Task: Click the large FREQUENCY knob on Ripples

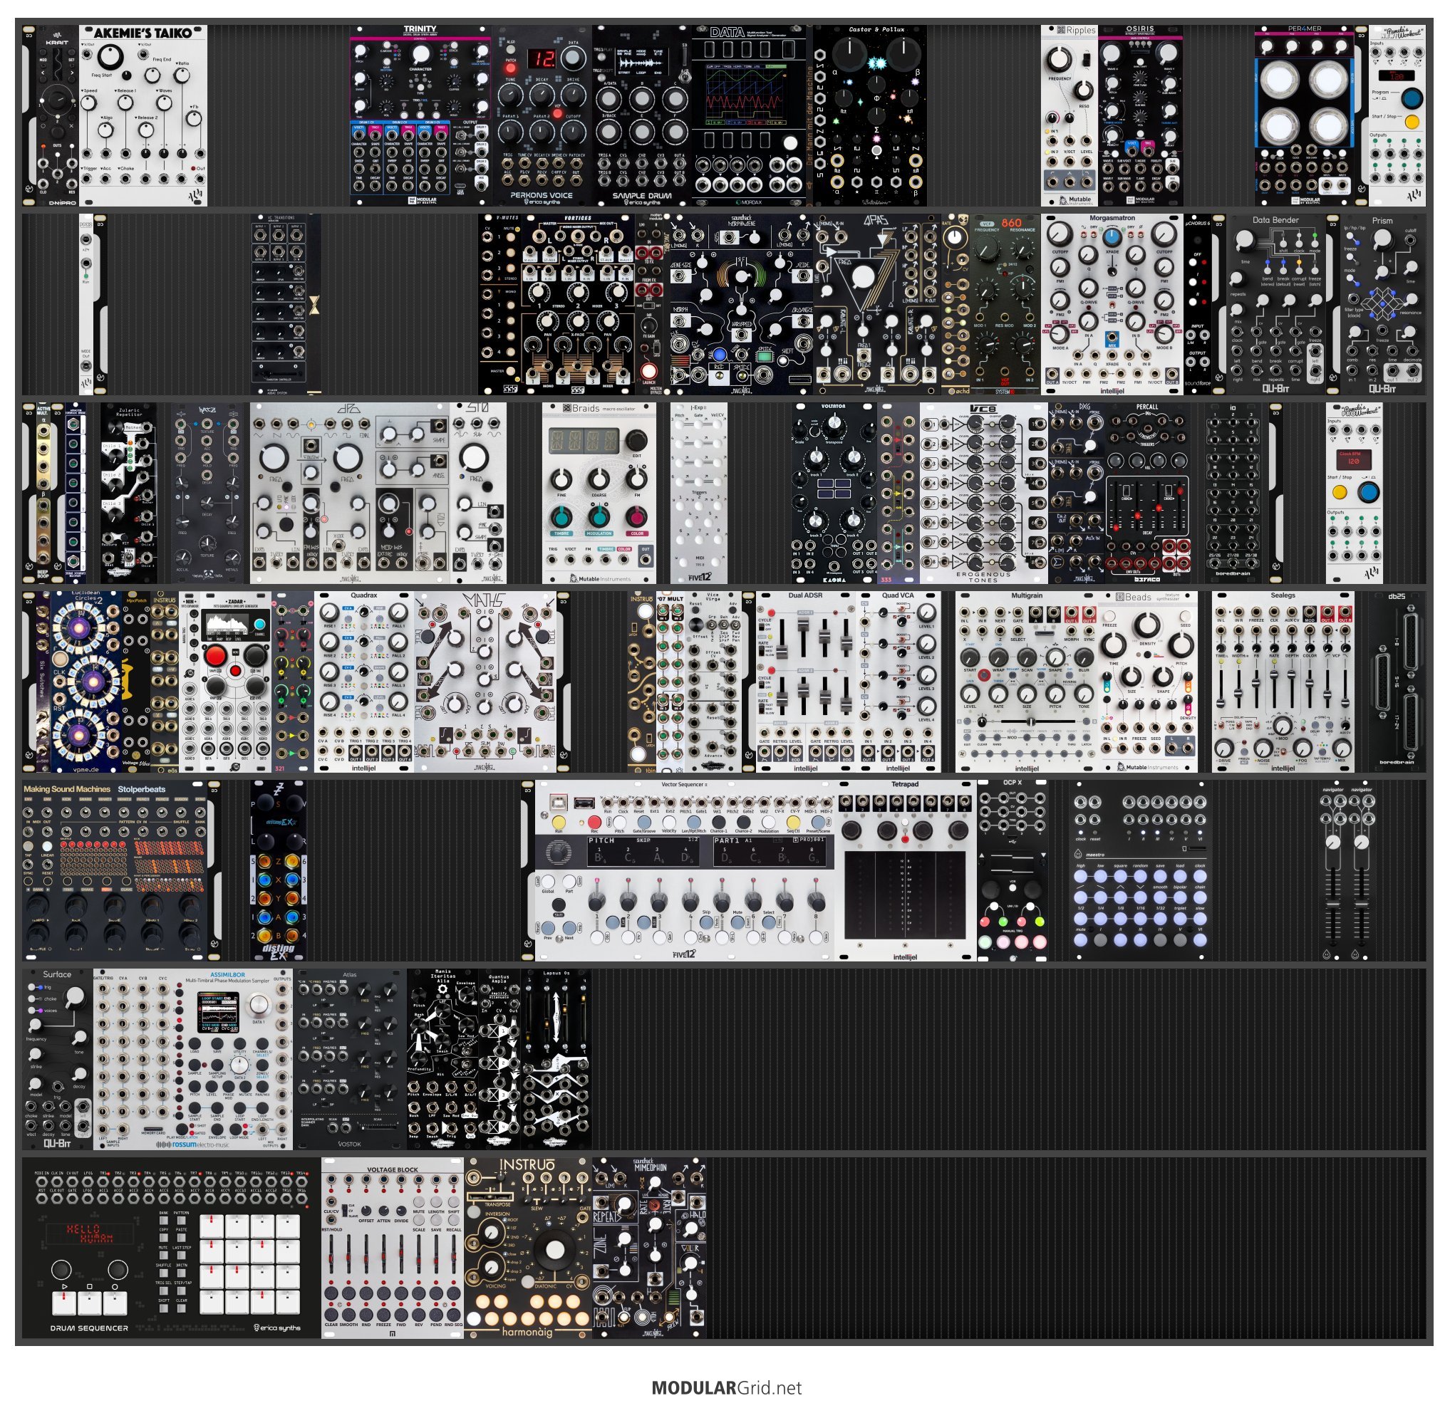Action: tap(1060, 58)
